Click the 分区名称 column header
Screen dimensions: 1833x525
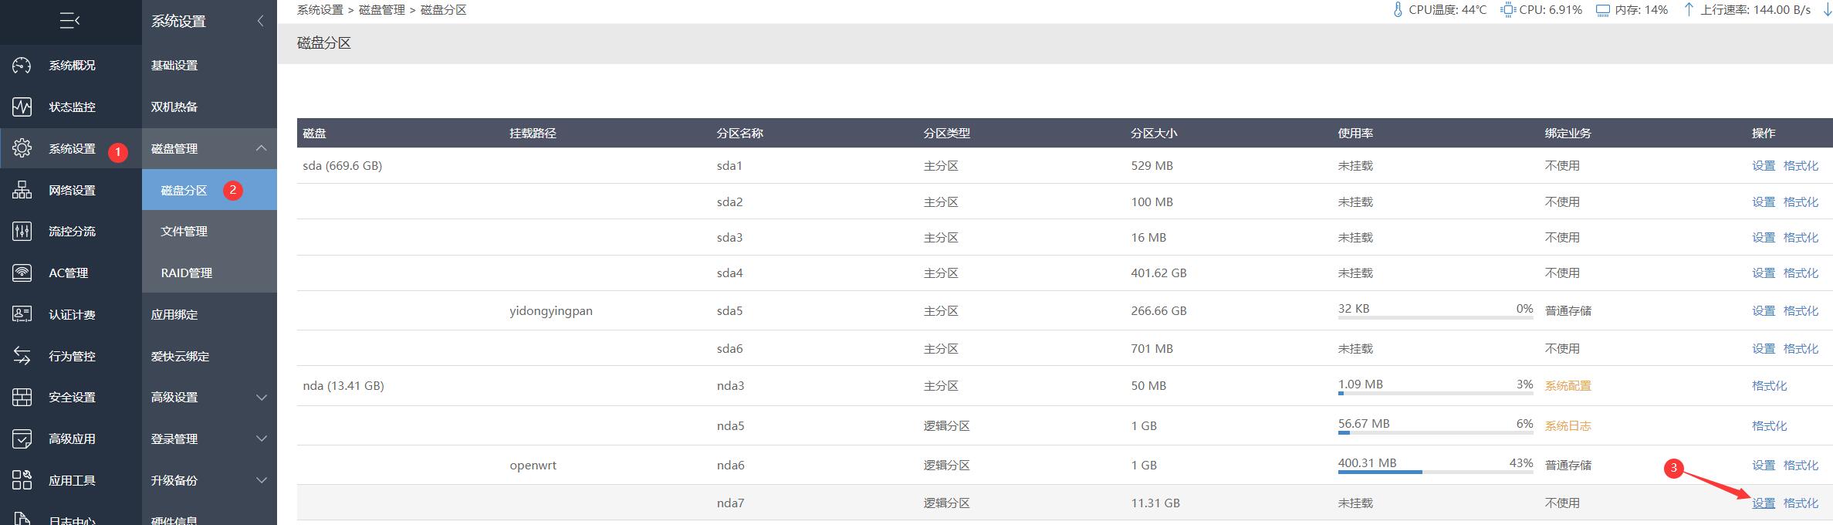click(x=740, y=134)
